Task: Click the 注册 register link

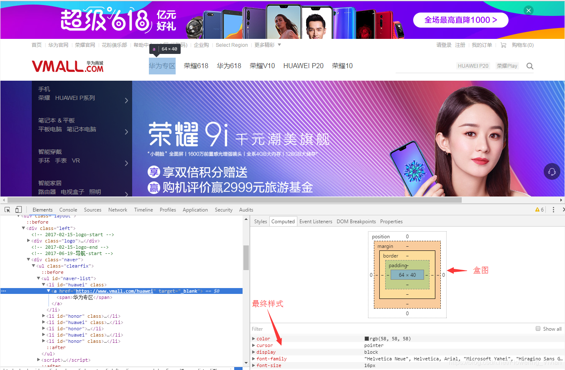Action: 460,45
